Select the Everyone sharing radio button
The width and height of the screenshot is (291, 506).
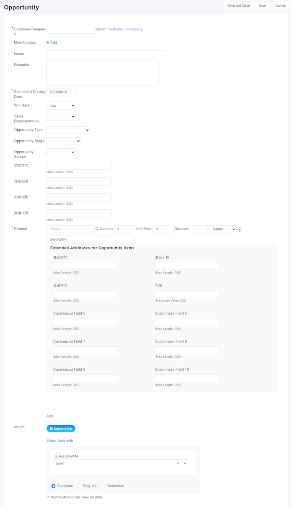[x=53, y=486]
